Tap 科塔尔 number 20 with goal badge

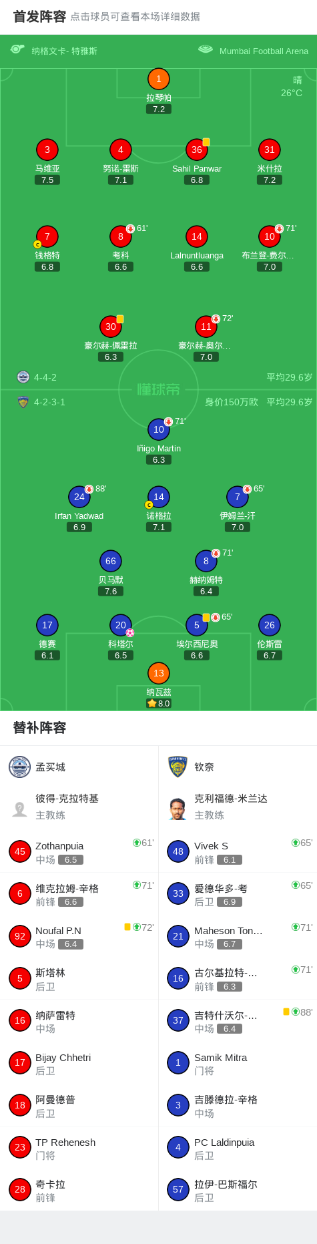click(120, 625)
